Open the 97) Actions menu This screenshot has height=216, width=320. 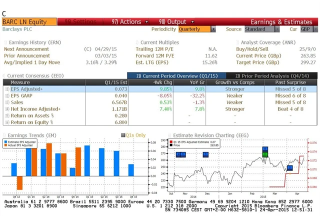[x=126, y=22]
